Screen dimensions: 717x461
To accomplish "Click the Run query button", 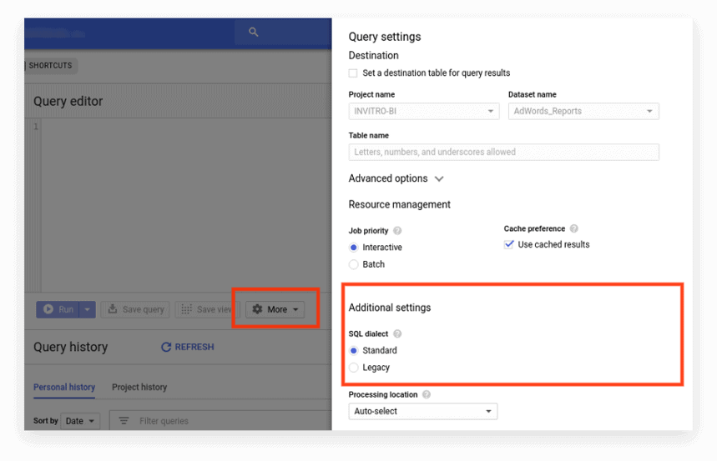I will (x=58, y=309).
